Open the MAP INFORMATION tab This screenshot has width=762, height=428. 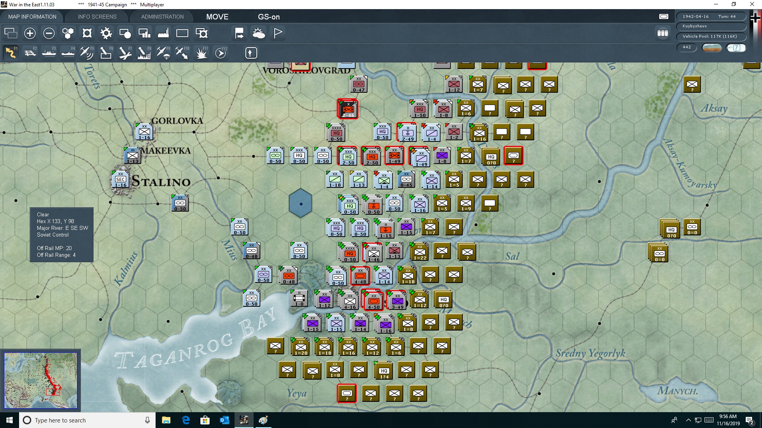[32, 17]
